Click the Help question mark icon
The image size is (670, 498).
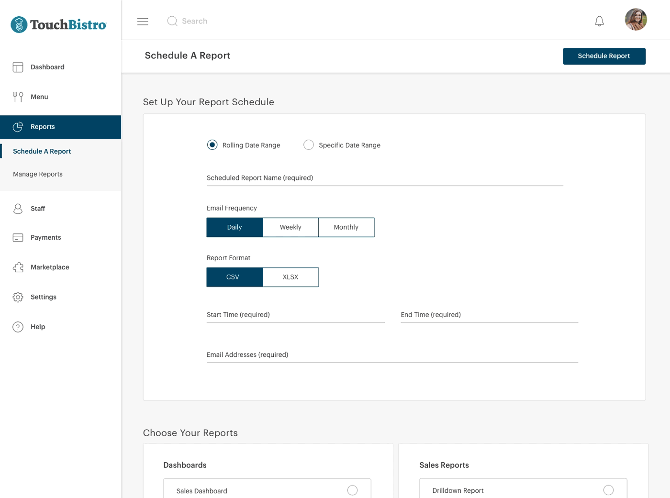coord(18,327)
